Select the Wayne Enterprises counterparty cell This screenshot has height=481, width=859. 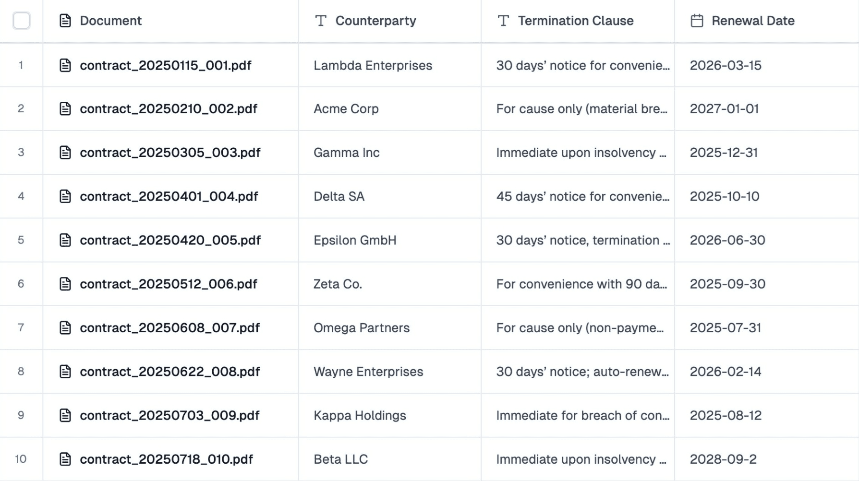(x=368, y=372)
